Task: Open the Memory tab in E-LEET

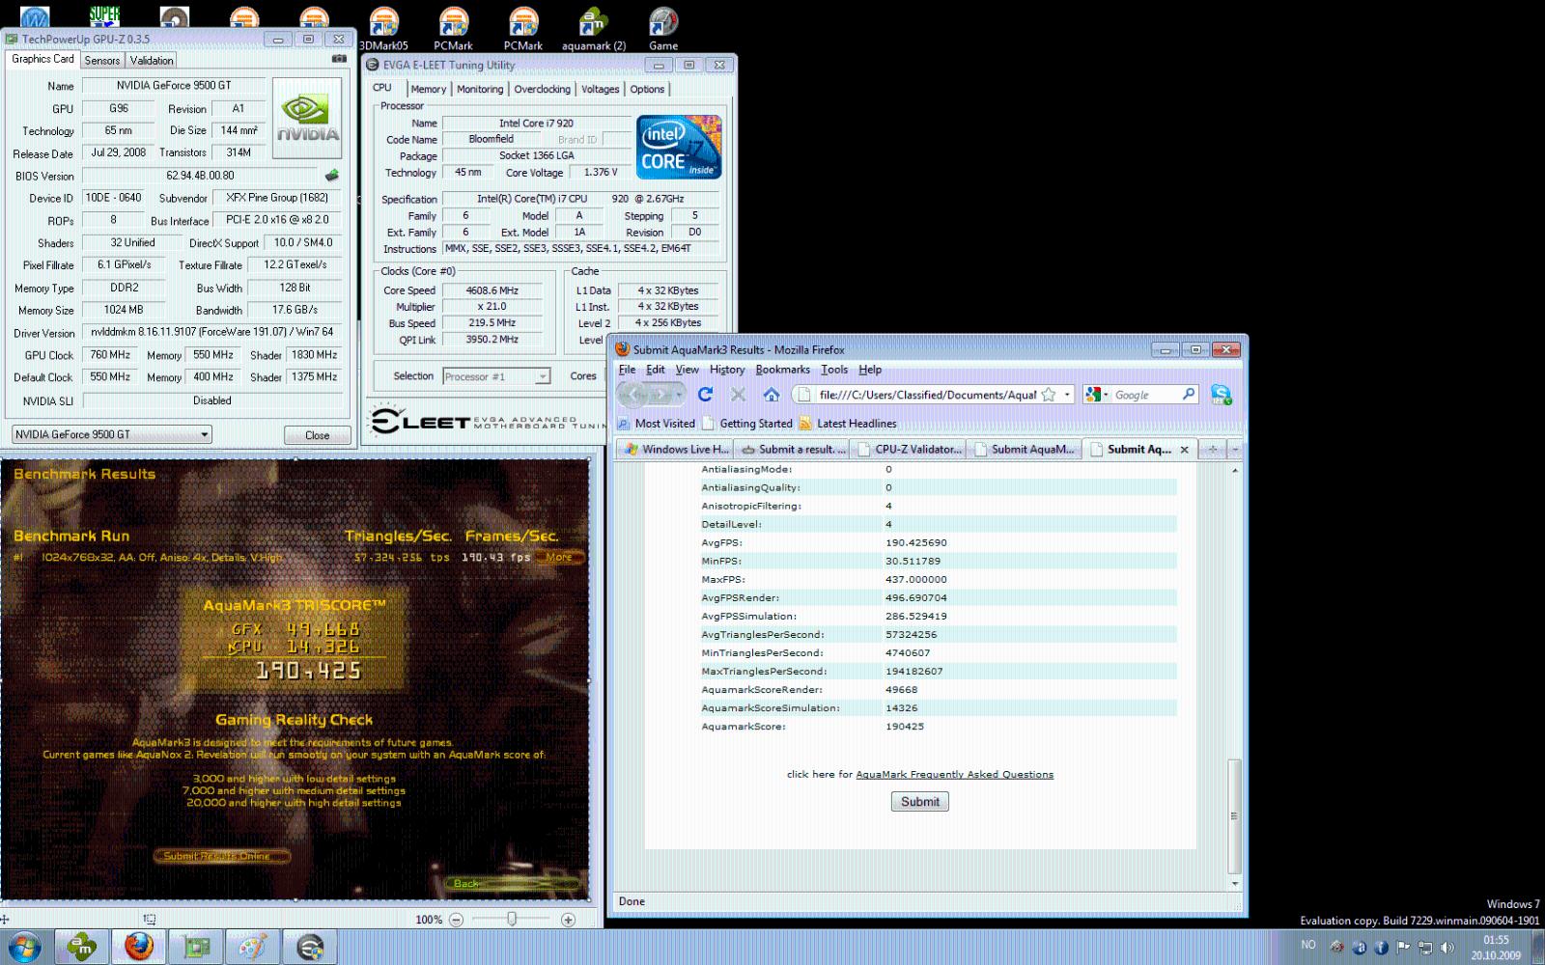Action: tap(428, 89)
